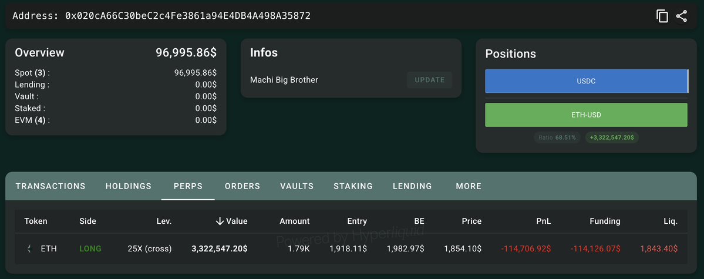Viewport: 704px width, 279px height.
Task: Sort table by Funding column header
Action: point(605,221)
